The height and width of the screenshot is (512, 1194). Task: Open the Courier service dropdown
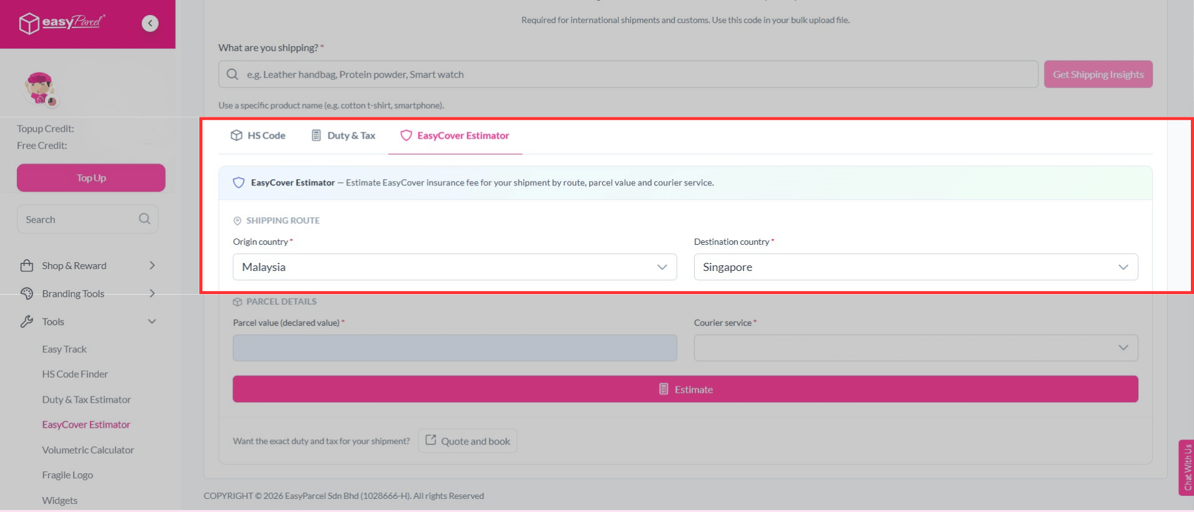point(916,348)
